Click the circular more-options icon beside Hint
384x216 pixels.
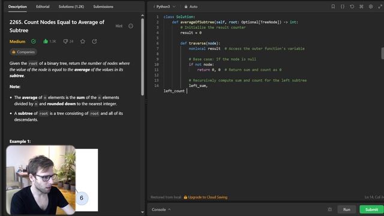pos(131,26)
